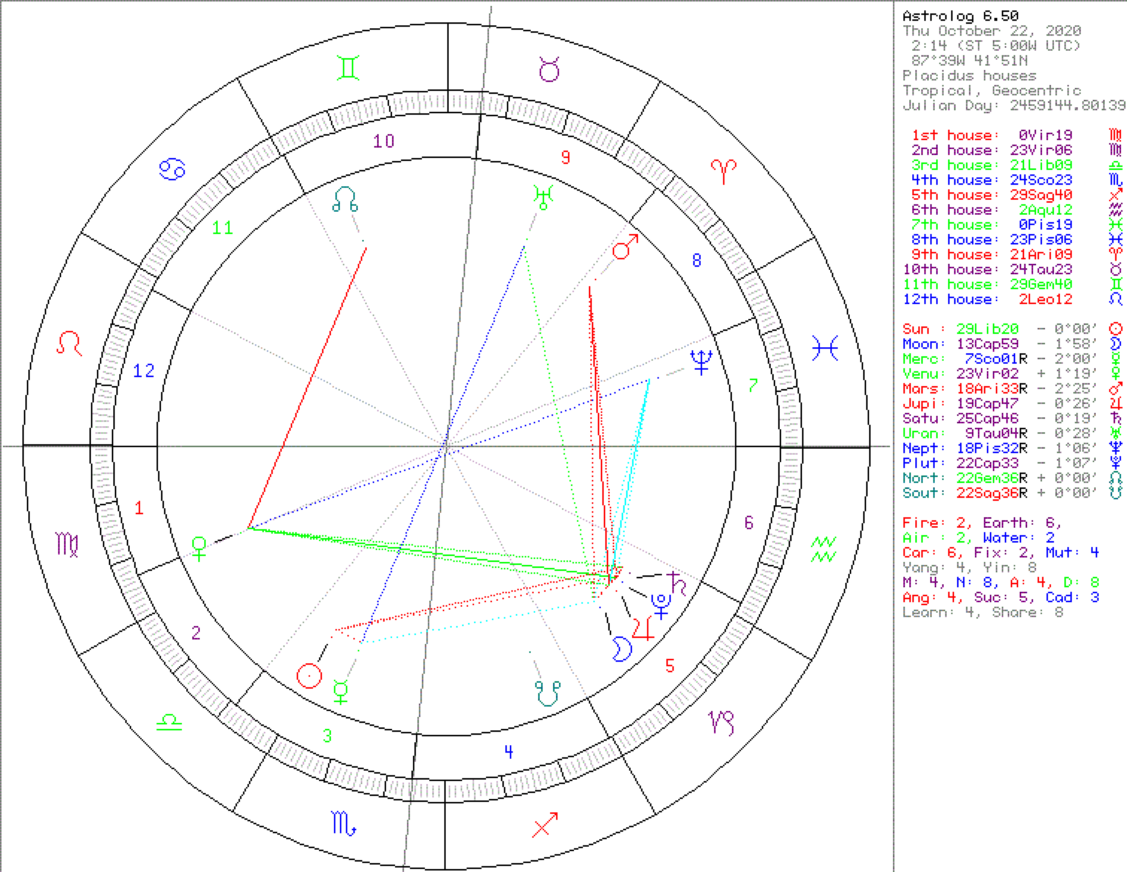Select the North Node glyph in the tenth house
Viewport: 1127px width, 872px height.
[345, 200]
